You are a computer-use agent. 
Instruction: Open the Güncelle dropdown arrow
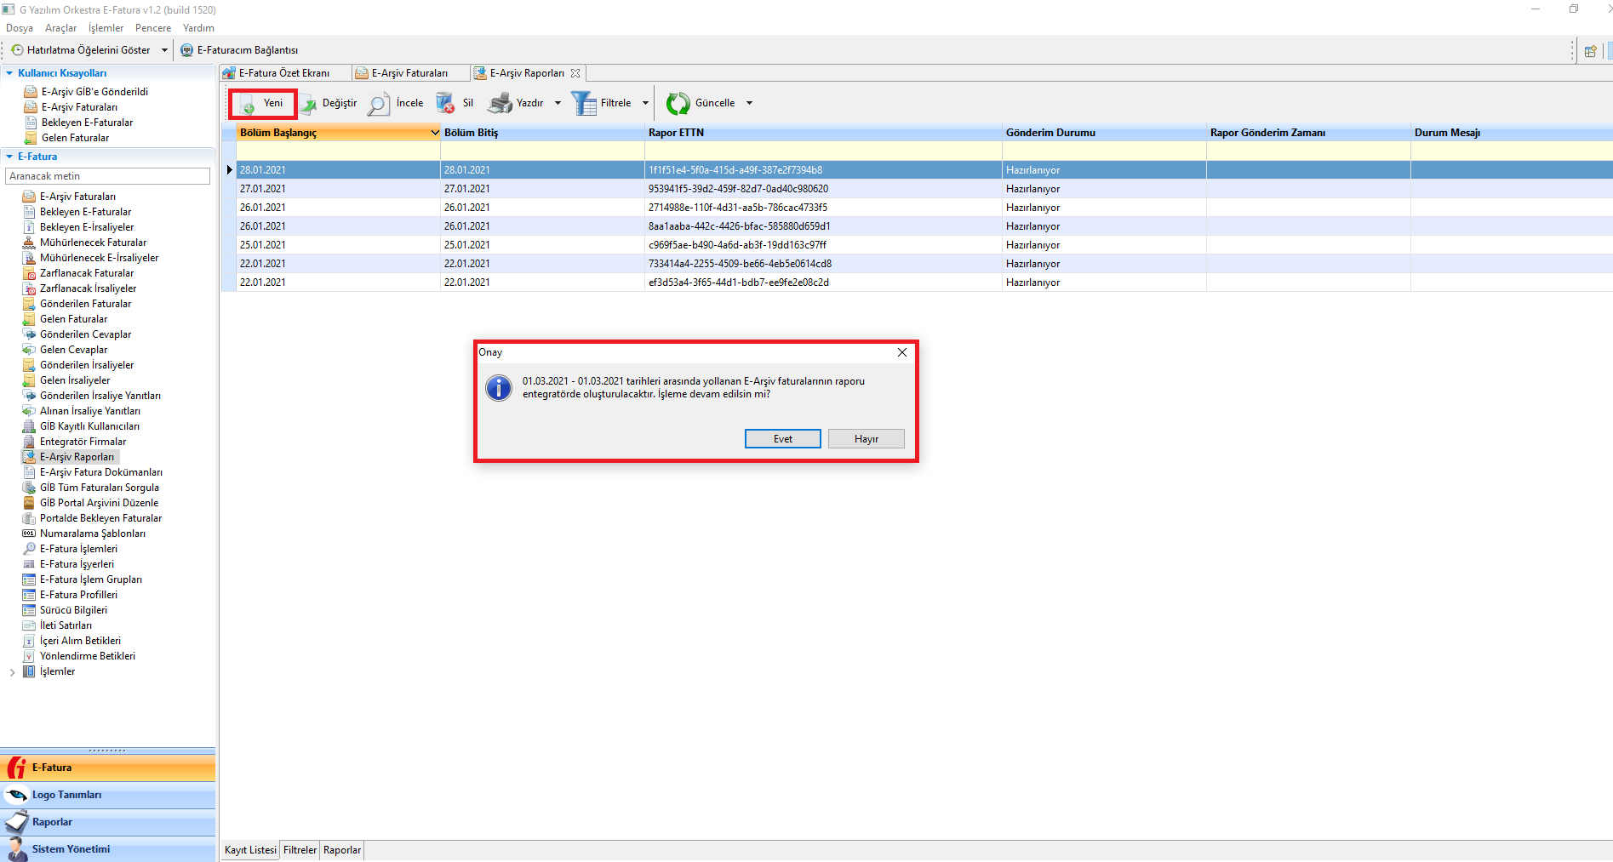pos(749,103)
